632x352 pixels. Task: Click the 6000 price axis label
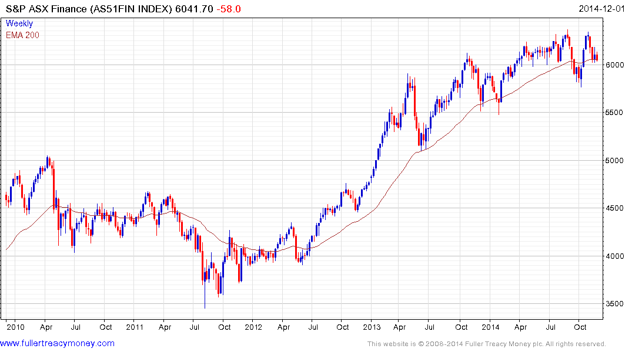(615, 65)
